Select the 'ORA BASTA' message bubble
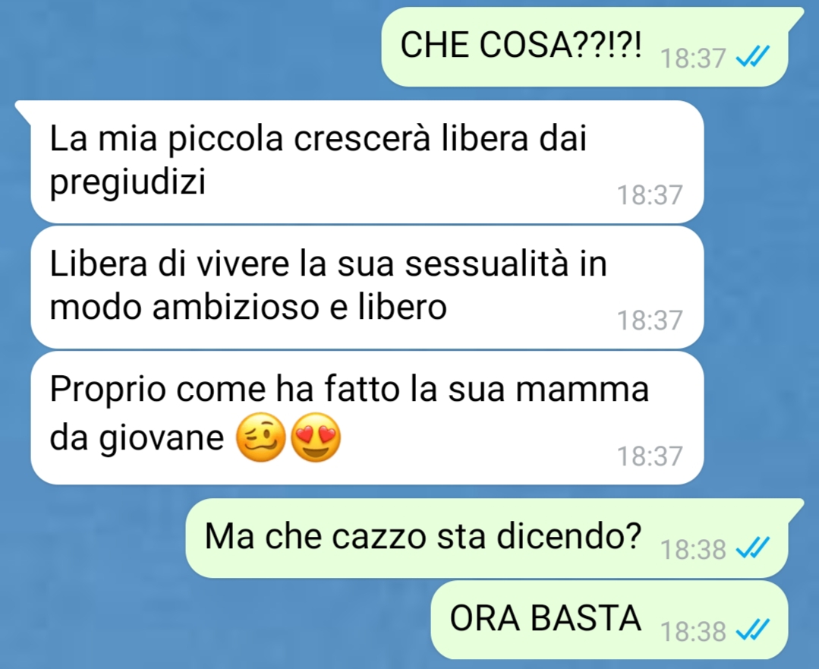 pyautogui.click(x=609, y=620)
